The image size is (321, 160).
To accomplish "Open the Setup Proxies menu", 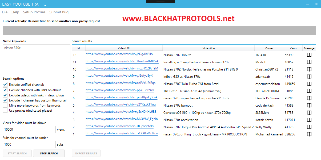I will coord(34,12).
